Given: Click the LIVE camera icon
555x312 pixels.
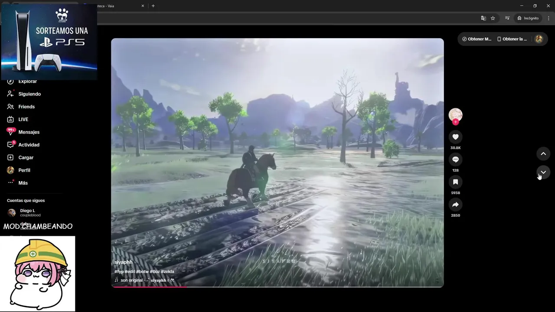Looking at the screenshot, I should point(10,119).
